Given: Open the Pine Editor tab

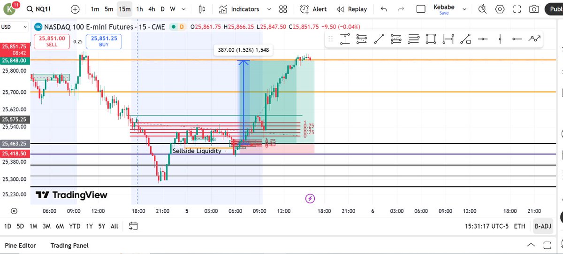Looking at the screenshot, I should pyautogui.click(x=20, y=245).
